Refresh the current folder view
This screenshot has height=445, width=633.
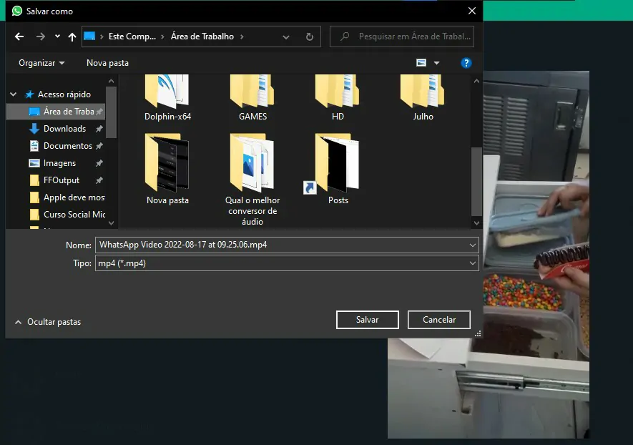pyautogui.click(x=309, y=36)
